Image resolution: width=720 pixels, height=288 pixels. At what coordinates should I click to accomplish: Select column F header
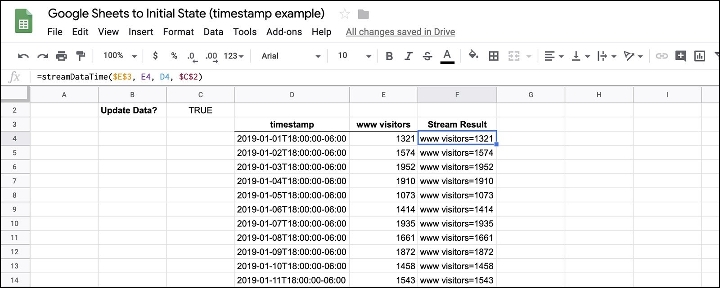[x=457, y=95]
